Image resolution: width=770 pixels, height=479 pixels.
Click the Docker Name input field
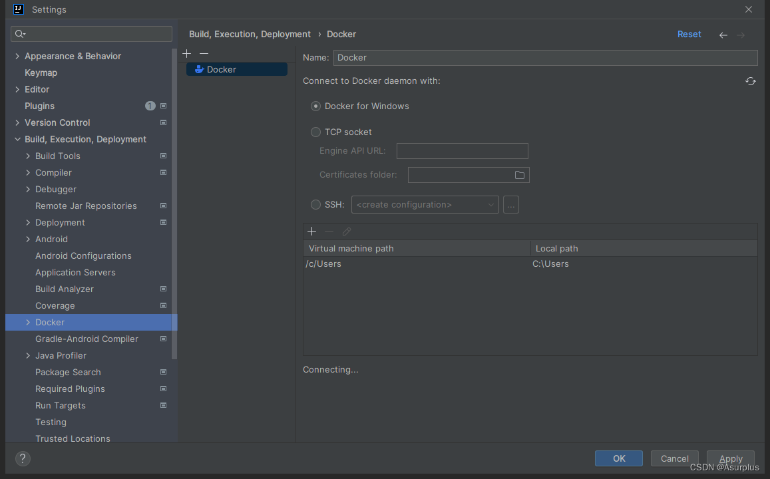pos(546,57)
